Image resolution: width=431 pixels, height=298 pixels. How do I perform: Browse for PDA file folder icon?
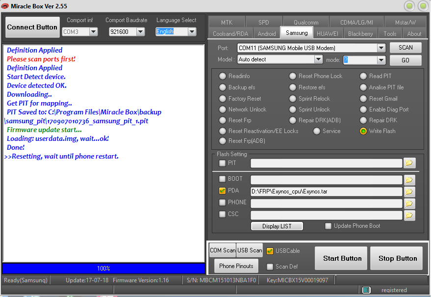[409, 191]
